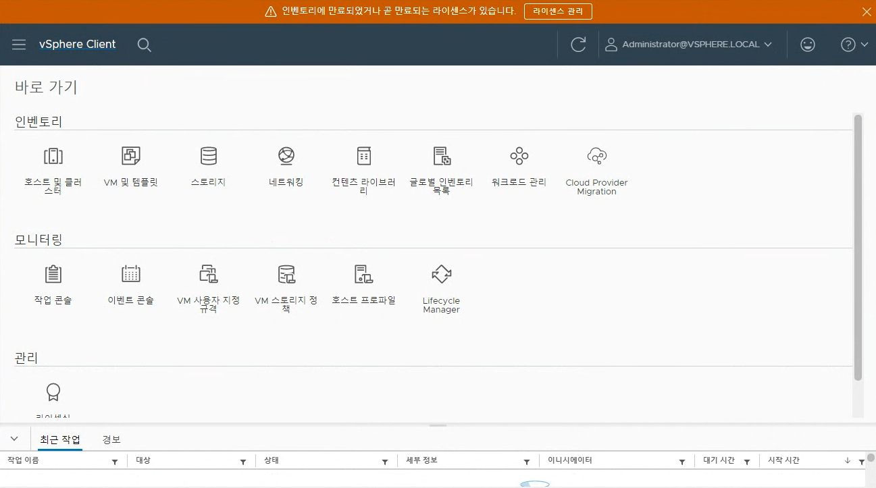Open Lifecycle Manager shortcut
The width and height of the screenshot is (876, 488).
tap(442, 289)
